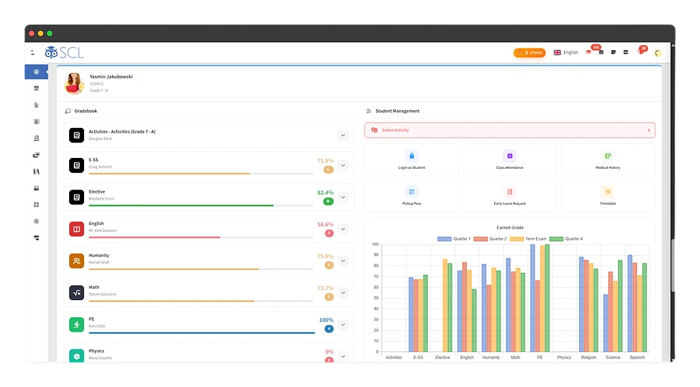Open the calendar icon with the 103 badge
Viewport: 700px width, 387px height.
(x=601, y=52)
